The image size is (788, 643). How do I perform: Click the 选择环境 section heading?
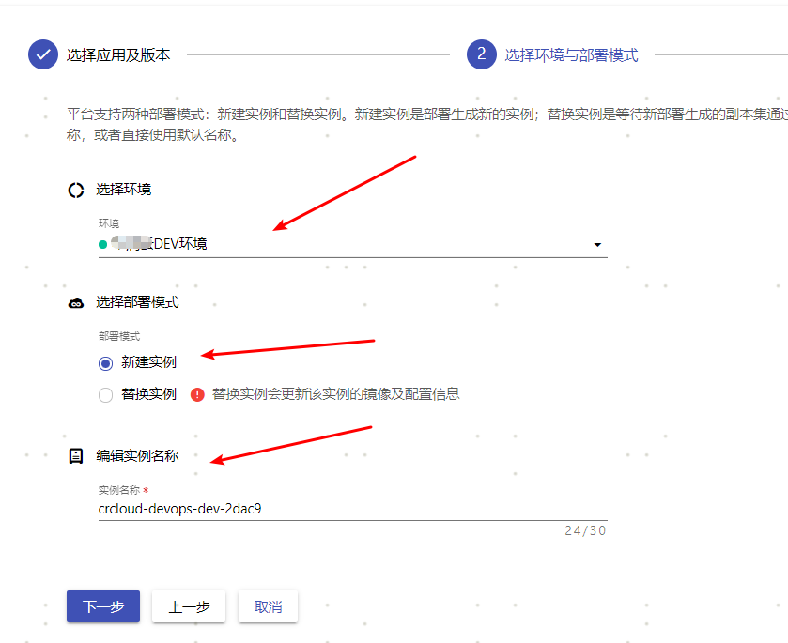pyautogui.click(x=124, y=190)
